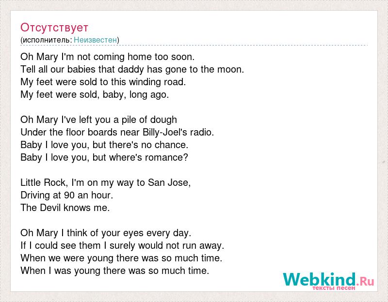Click the тексты песен tagline under logo

coord(334,288)
